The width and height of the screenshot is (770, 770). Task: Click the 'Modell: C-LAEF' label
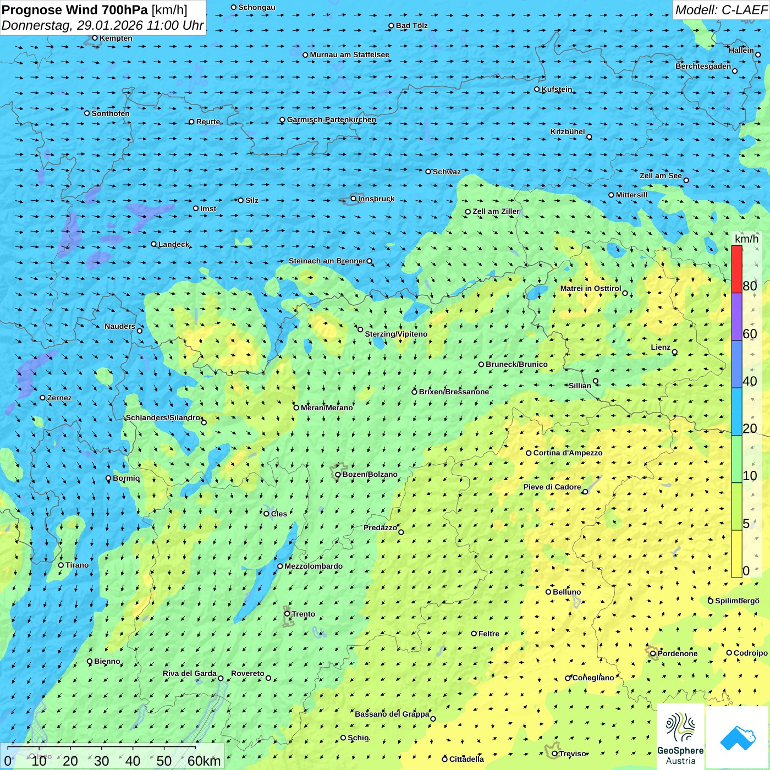click(721, 10)
